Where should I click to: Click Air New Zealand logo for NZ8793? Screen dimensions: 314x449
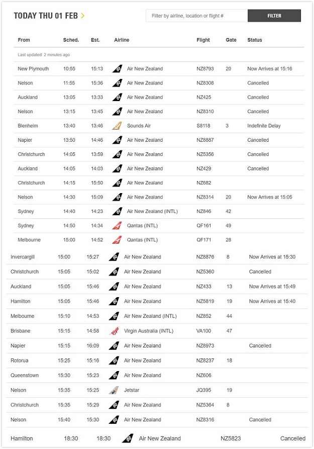[117, 69]
